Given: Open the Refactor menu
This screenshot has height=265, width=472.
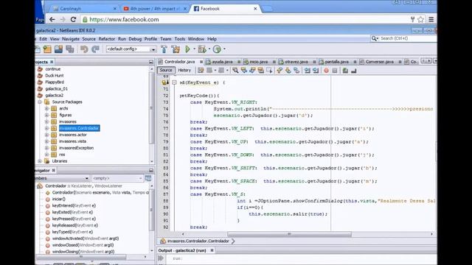Looking at the screenshot, I should coord(106,39).
